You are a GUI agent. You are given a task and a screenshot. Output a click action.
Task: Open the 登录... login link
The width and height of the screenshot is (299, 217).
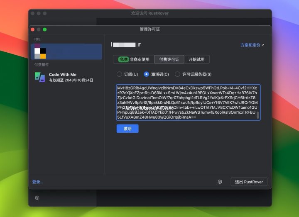38,182
